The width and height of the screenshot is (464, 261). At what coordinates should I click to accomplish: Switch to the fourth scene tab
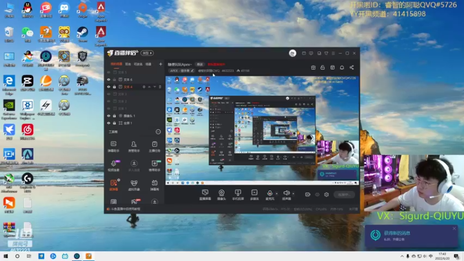pos(148,64)
